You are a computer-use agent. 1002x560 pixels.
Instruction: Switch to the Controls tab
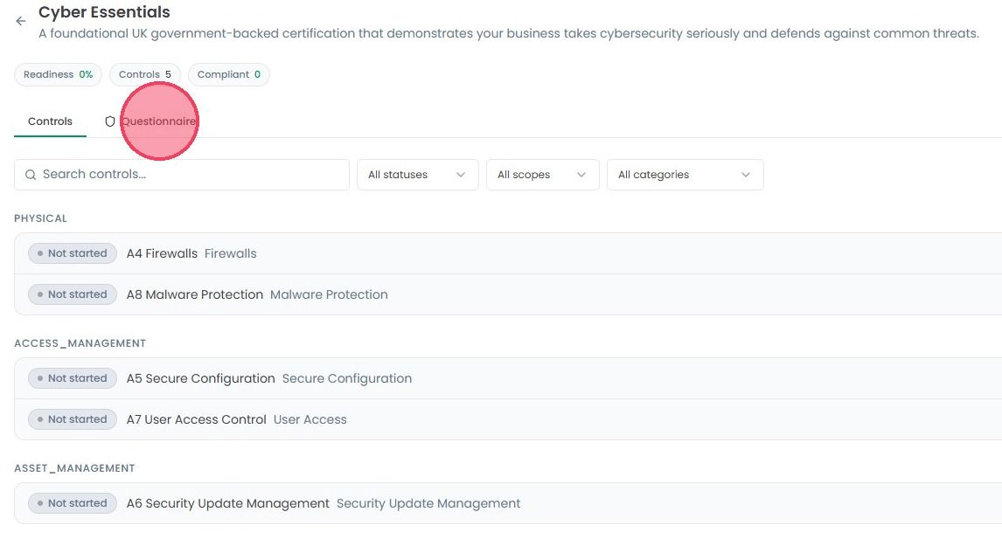click(50, 121)
